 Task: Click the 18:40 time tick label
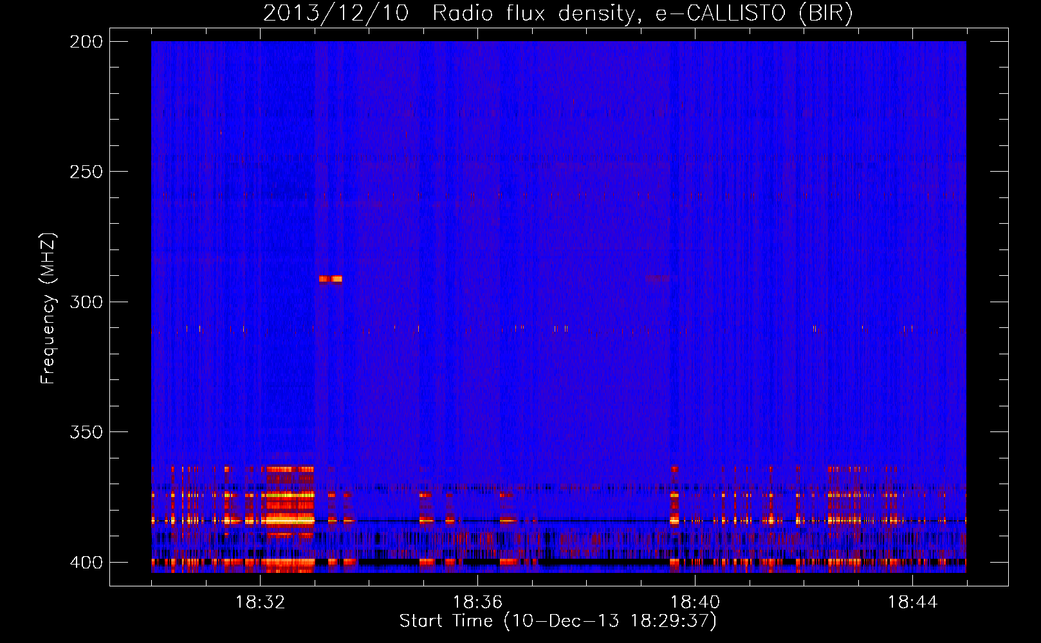[695, 602]
